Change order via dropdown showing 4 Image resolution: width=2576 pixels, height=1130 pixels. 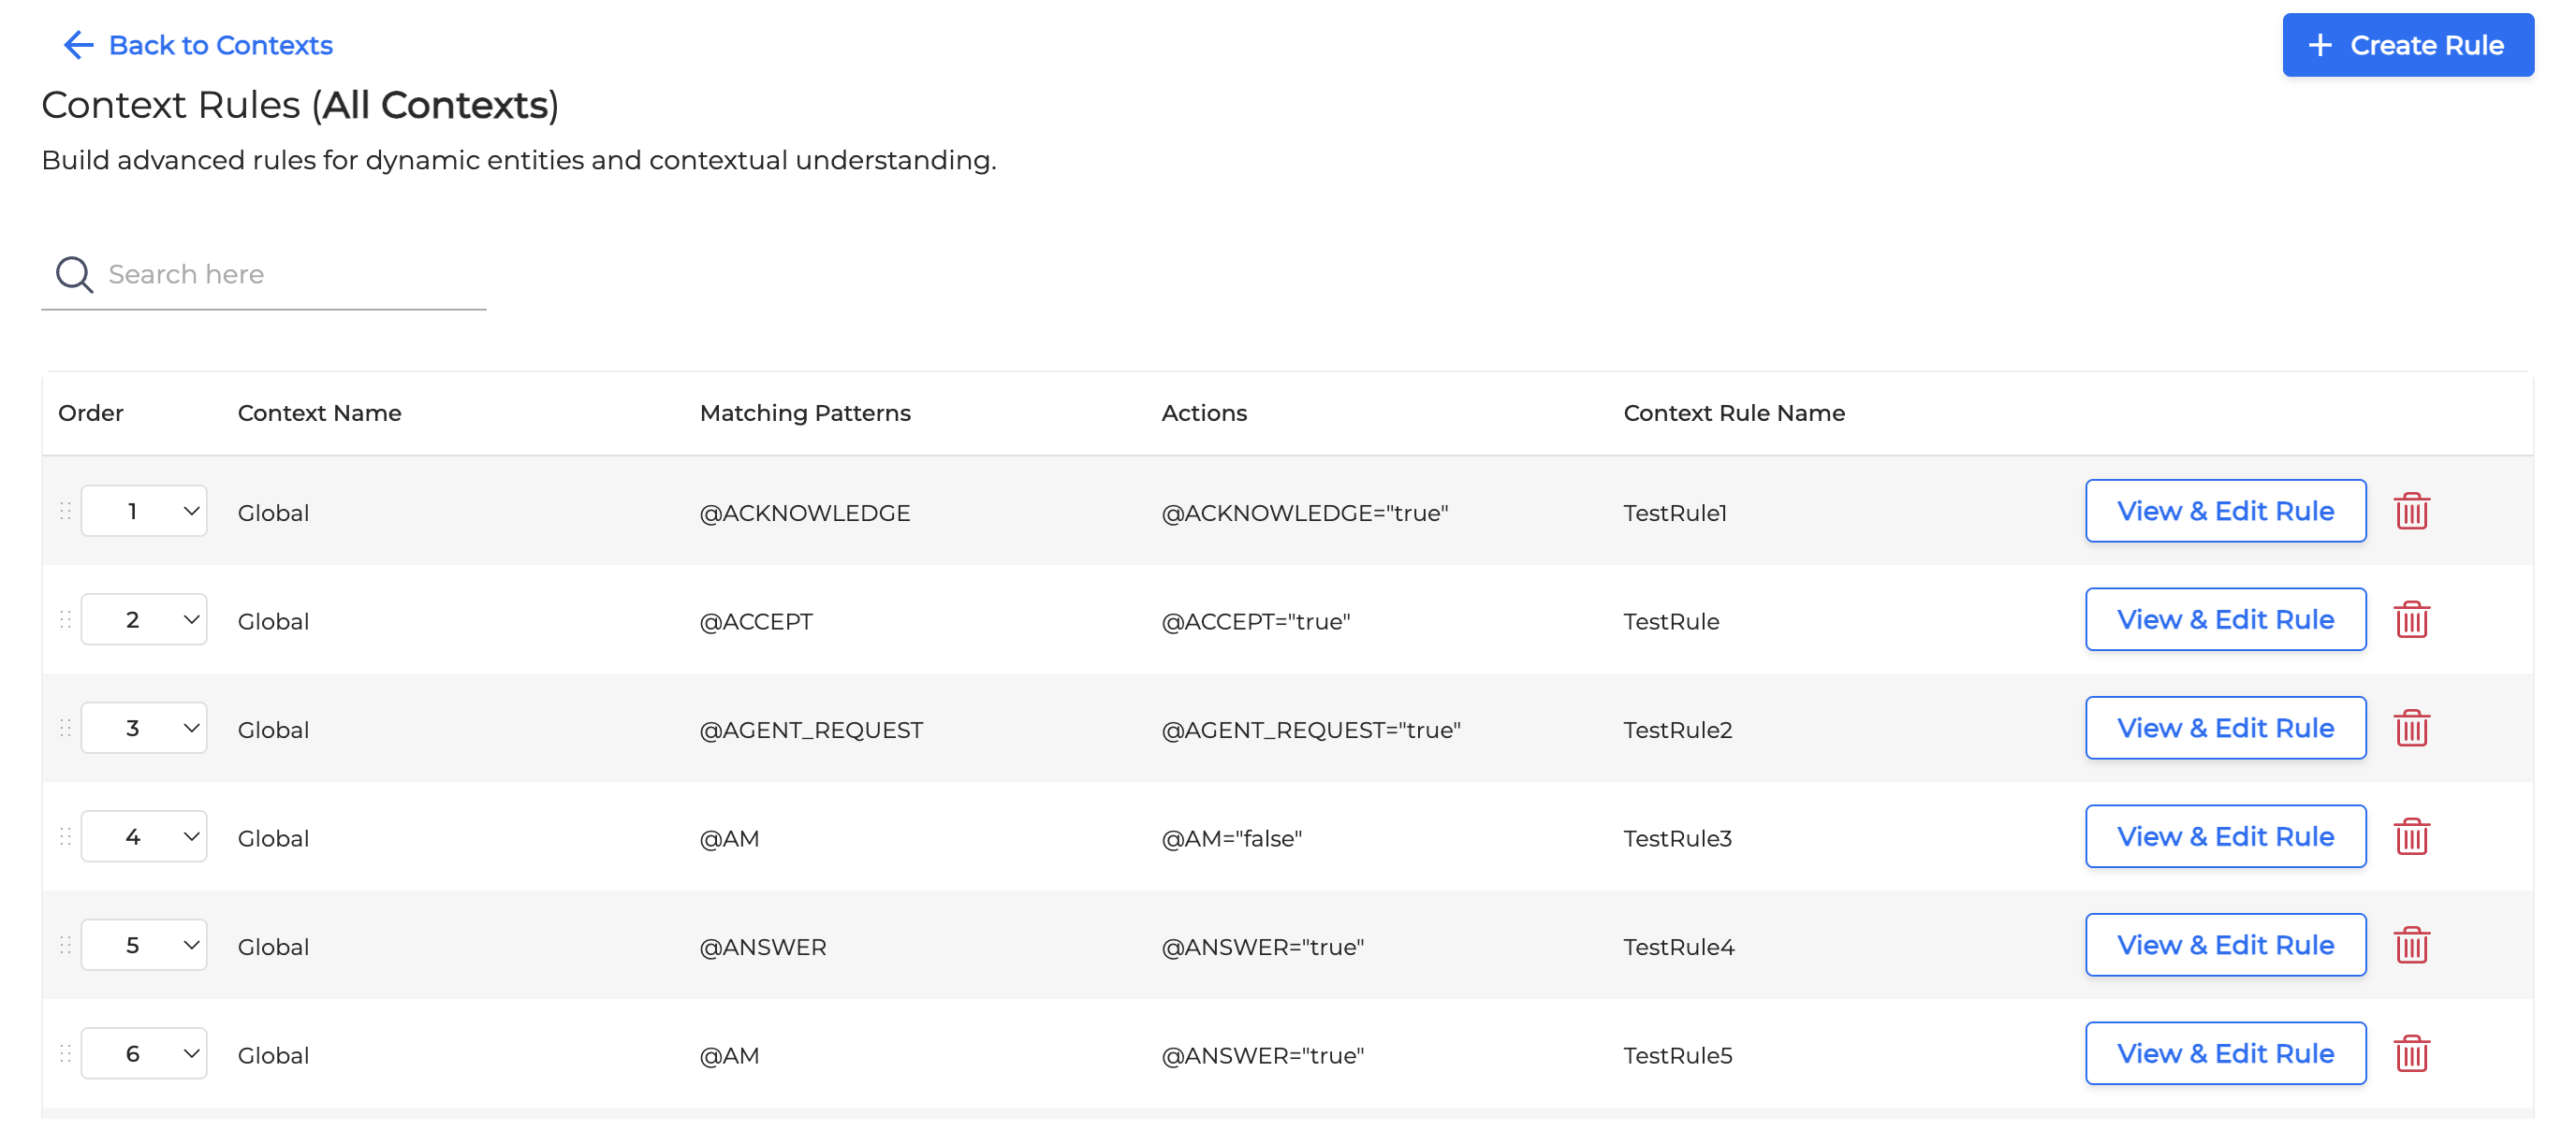click(144, 836)
